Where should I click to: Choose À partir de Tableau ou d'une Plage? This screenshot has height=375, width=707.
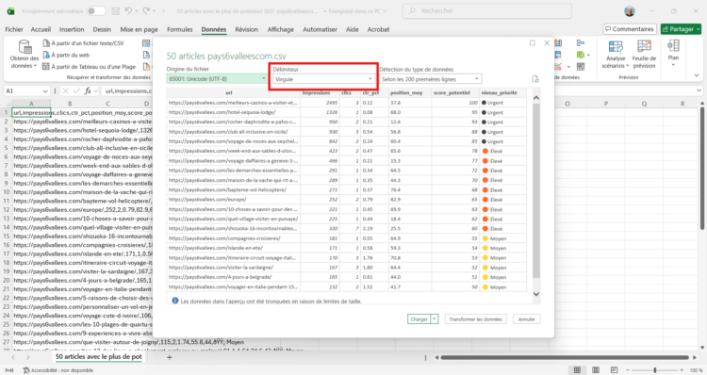pos(89,67)
